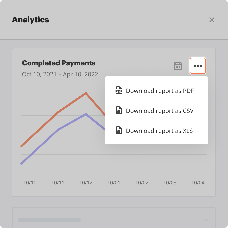The image size is (228, 228).
Task: Select the purple trend line on the chart
Action: 86,114
